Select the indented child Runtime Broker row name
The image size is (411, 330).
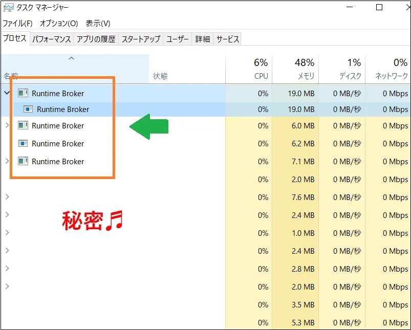[x=63, y=109]
